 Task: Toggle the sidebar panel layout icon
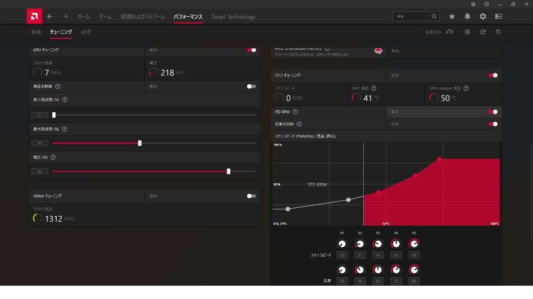(498, 16)
